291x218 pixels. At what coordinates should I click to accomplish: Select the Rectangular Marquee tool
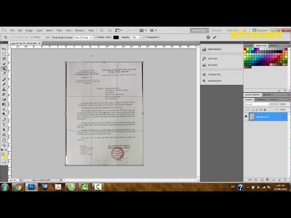4,54
